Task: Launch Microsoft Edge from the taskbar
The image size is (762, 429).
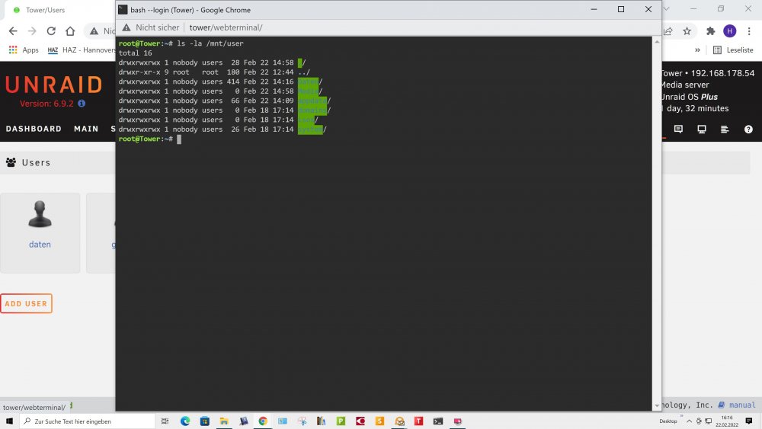Action: (x=185, y=421)
